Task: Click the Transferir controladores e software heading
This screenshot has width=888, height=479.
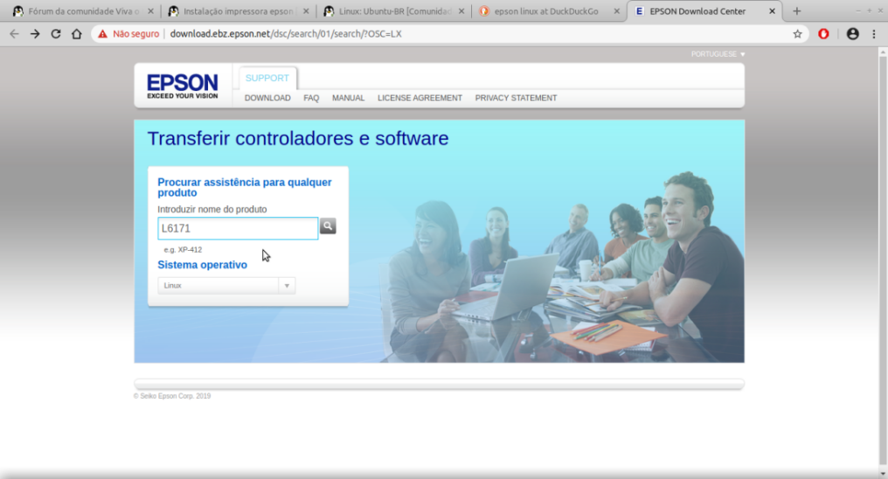Action: point(298,138)
